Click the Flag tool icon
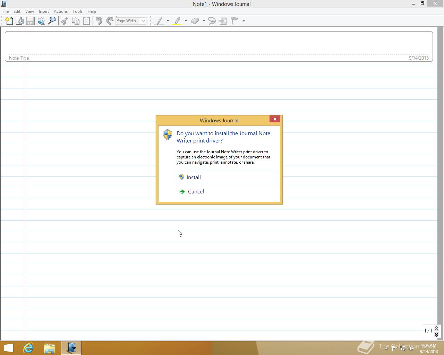Viewport: 444px width, 355px height. click(x=235, y=21)
